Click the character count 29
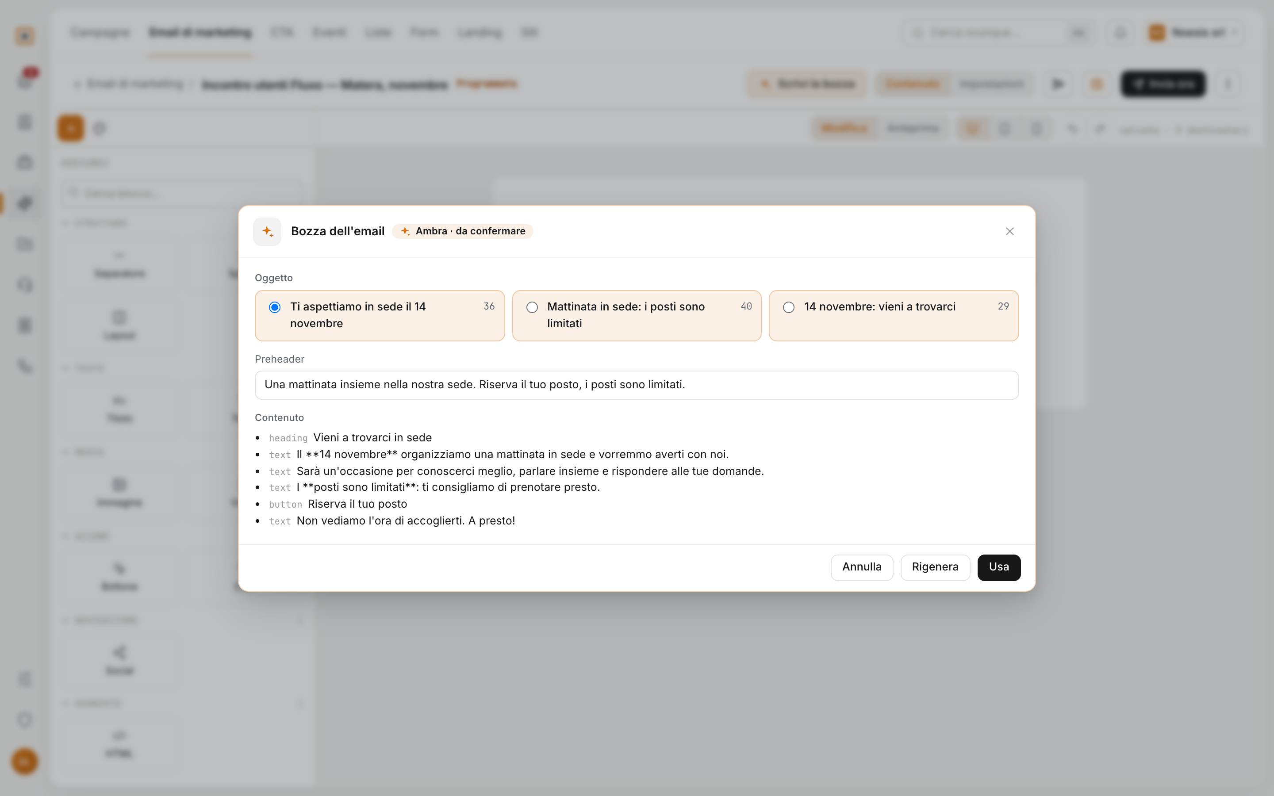 (x=1003, y=306)
